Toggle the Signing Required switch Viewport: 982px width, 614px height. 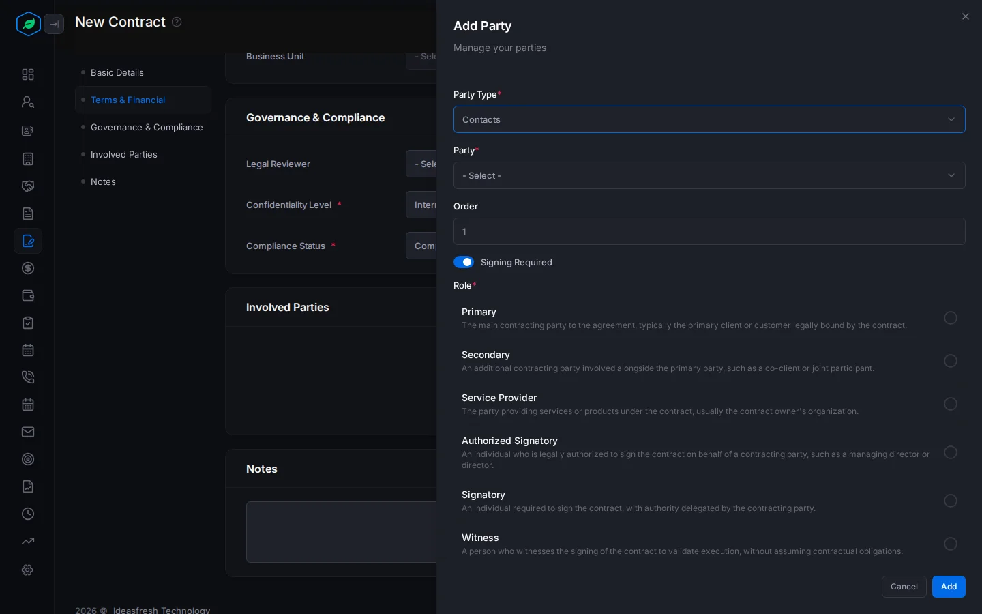[x=464, y=262]
